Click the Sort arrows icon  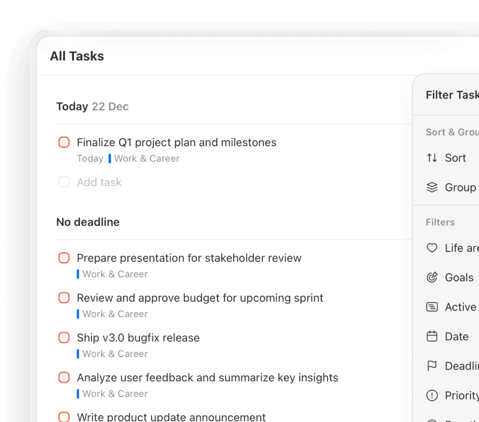click(432, 158)
